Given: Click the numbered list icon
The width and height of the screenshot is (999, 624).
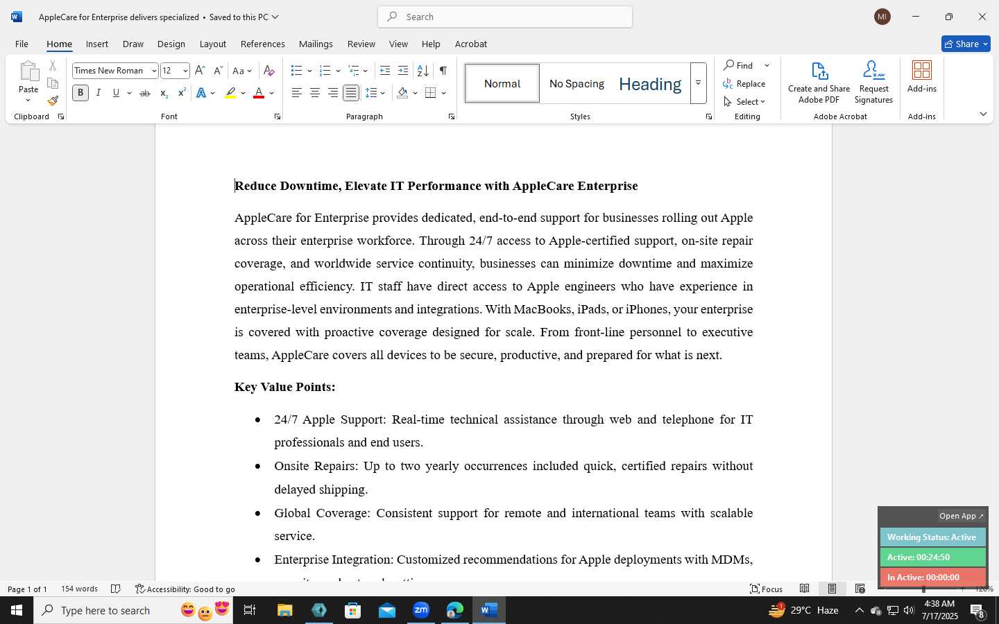Looking at the screenshot, I should point(325,71).
